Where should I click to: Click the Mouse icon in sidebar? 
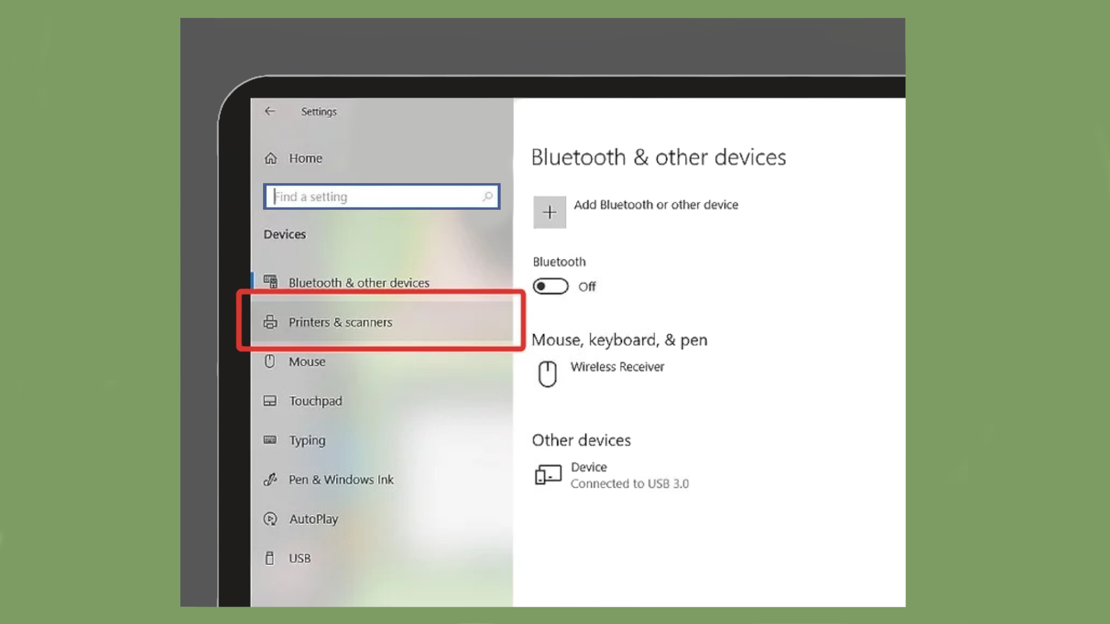[269, 361]
